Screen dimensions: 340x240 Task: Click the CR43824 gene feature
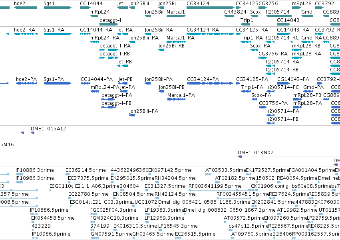[229, 16]
